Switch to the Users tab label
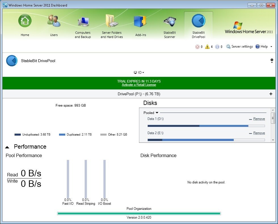 [x=54, y=35]
